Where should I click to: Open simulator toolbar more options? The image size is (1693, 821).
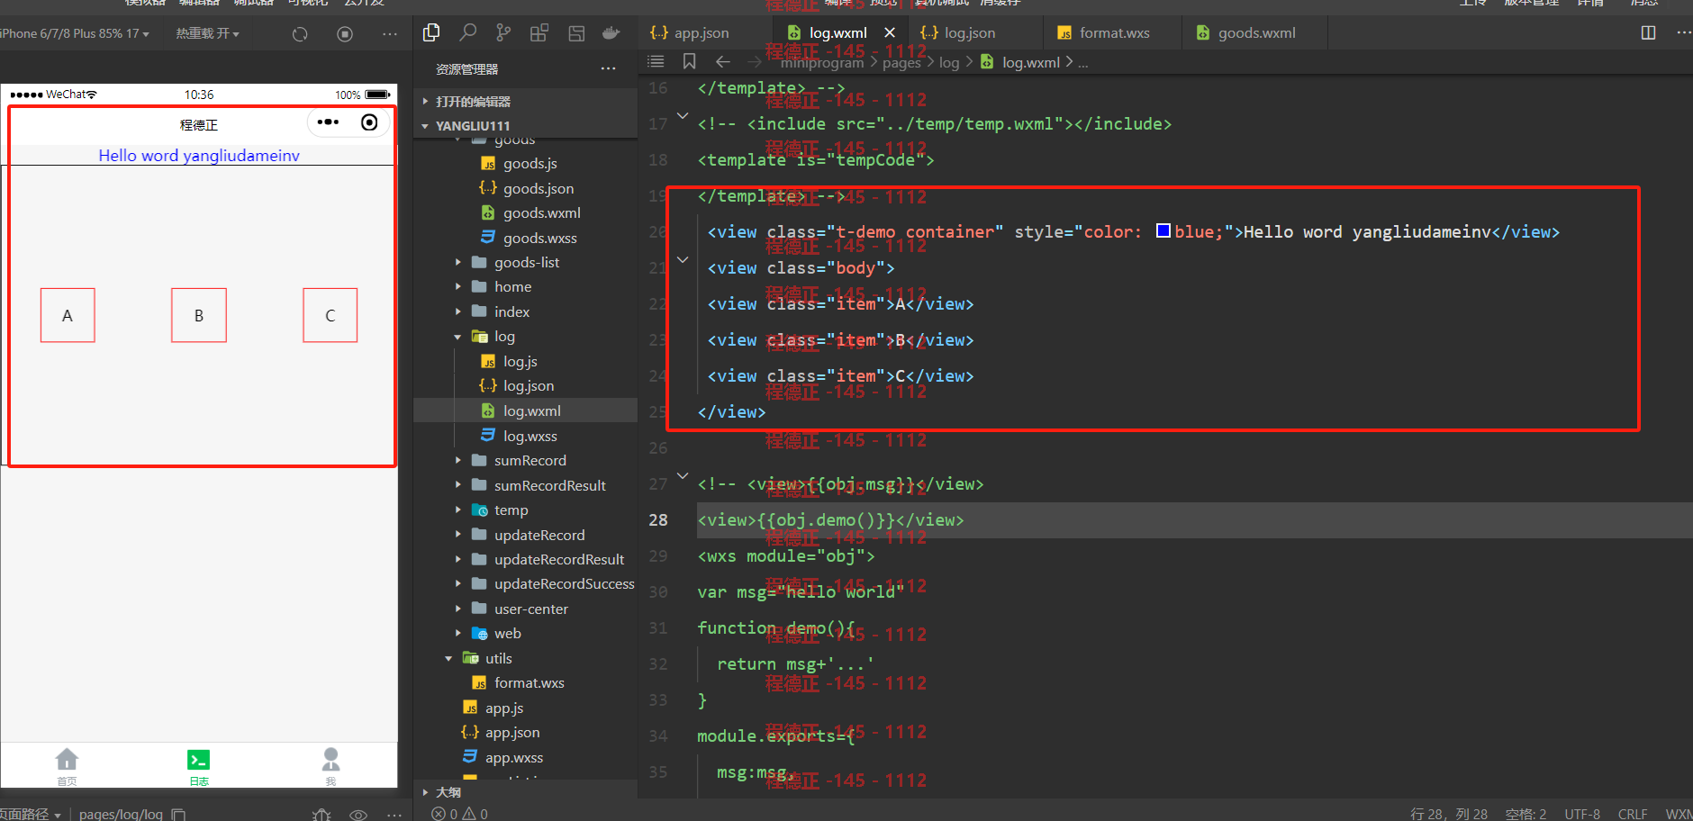click(389, 34)
